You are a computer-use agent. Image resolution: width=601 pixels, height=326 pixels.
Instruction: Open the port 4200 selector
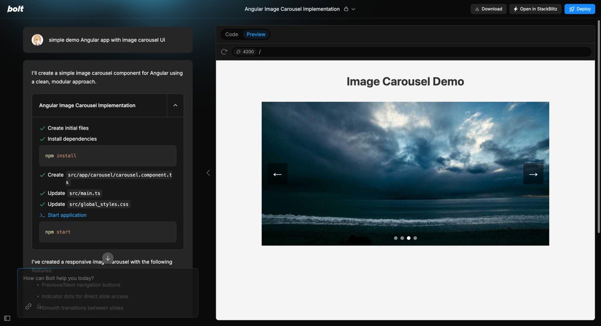click(245, 52)
